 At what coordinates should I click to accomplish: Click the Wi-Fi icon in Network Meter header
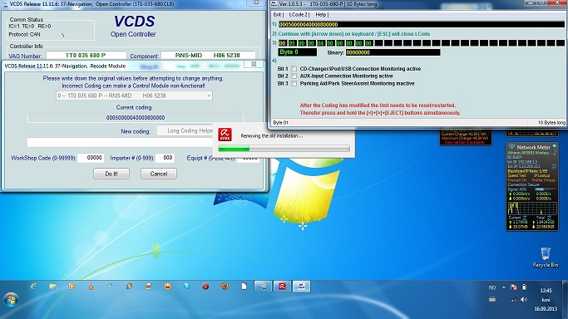tap(511, 147)
